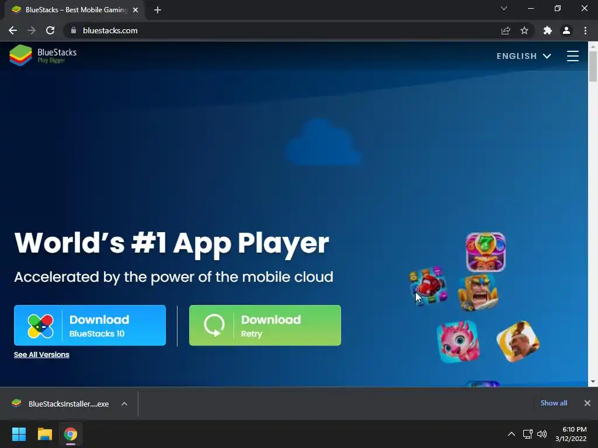Click Show all downloads link
Image resolution: width=598 pixels, height=448 pixels.
tap(554, 403)
